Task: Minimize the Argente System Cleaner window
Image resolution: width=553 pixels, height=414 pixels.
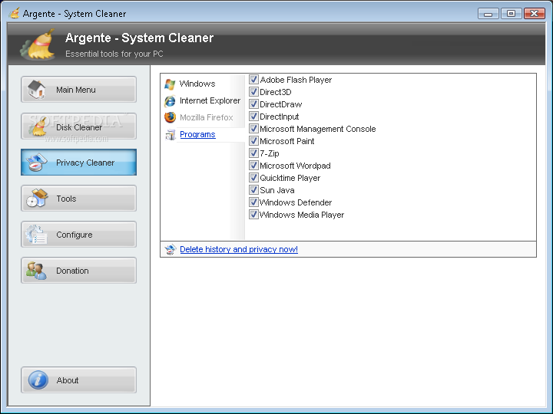Action: tap(488, 14)
